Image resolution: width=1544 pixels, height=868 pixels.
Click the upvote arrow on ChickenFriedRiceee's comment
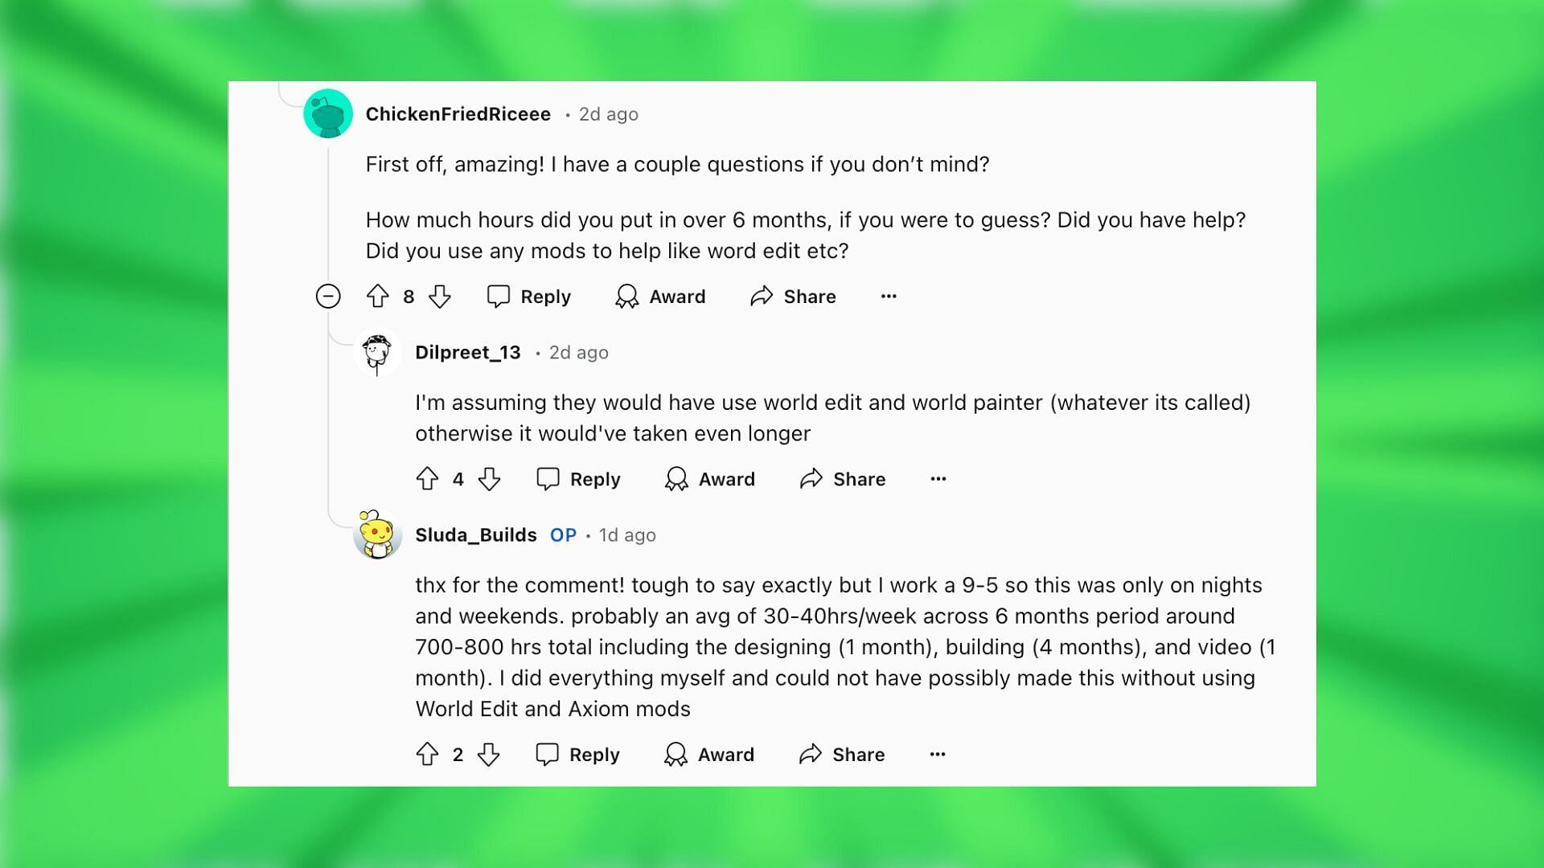pyautogui.click(x=379, y=296)
